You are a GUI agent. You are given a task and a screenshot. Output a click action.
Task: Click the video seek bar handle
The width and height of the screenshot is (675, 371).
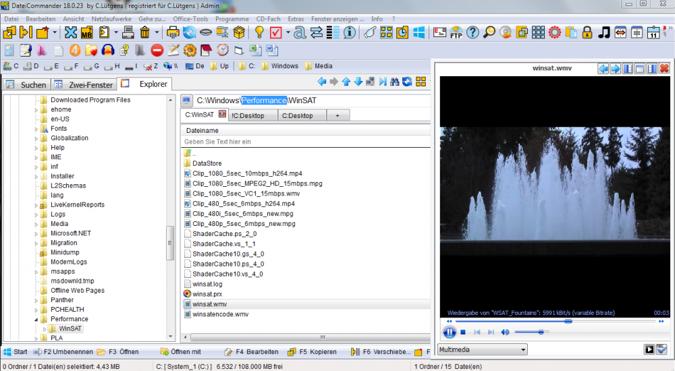(x=568, y=321)
